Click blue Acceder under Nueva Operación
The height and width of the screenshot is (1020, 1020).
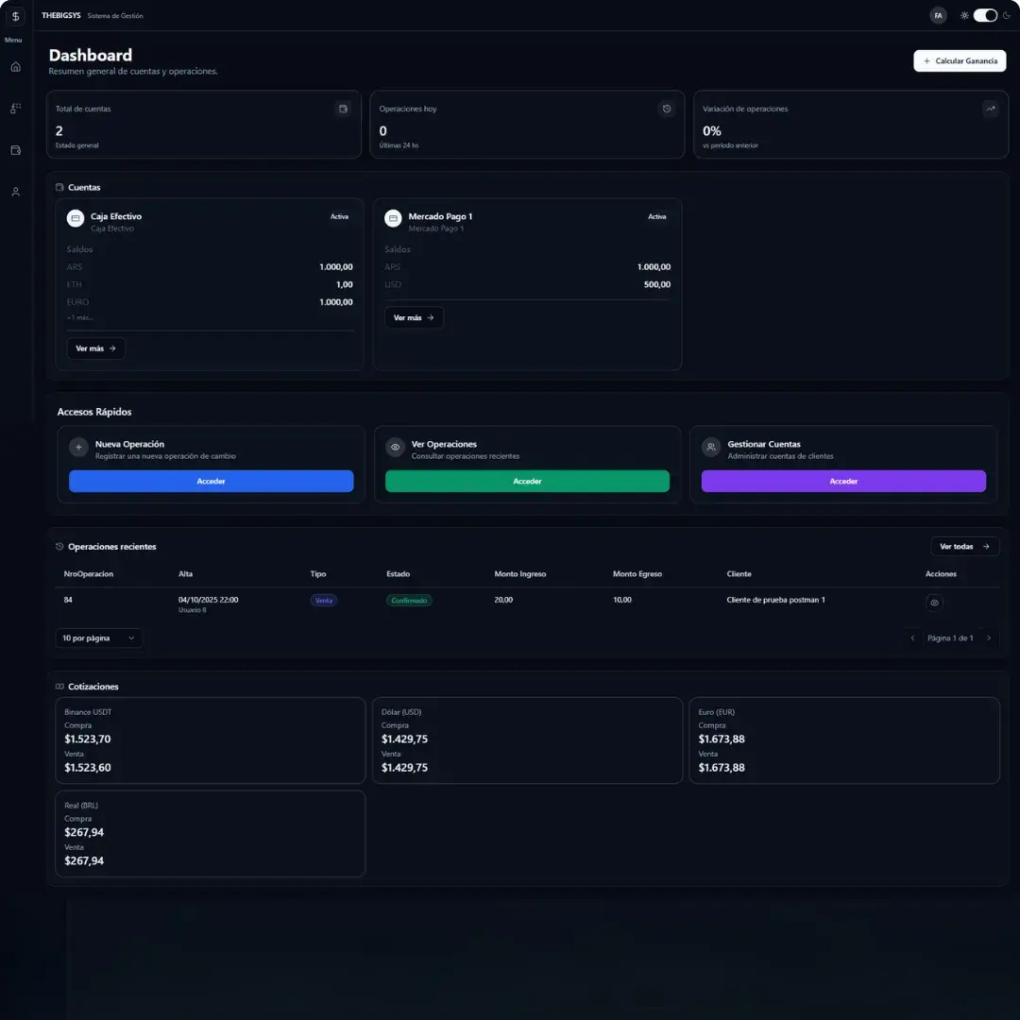tap(212, 482)
